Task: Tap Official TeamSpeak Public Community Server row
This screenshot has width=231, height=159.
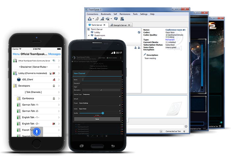Action: point(37,61)
